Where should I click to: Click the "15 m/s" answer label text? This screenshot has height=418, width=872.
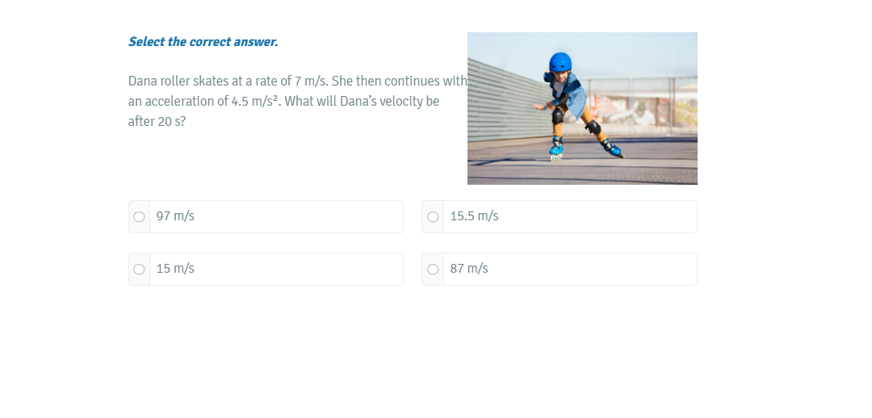(175, 269)
